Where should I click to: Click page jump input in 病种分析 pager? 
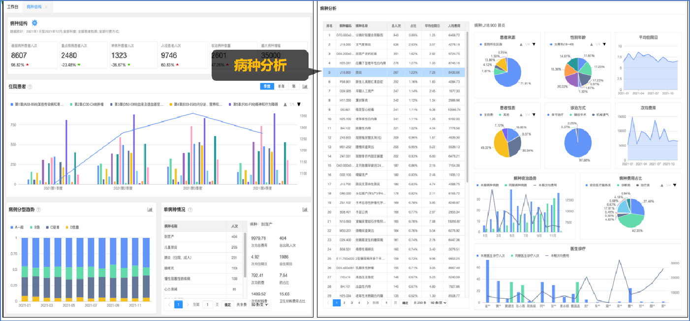point(387,303)
